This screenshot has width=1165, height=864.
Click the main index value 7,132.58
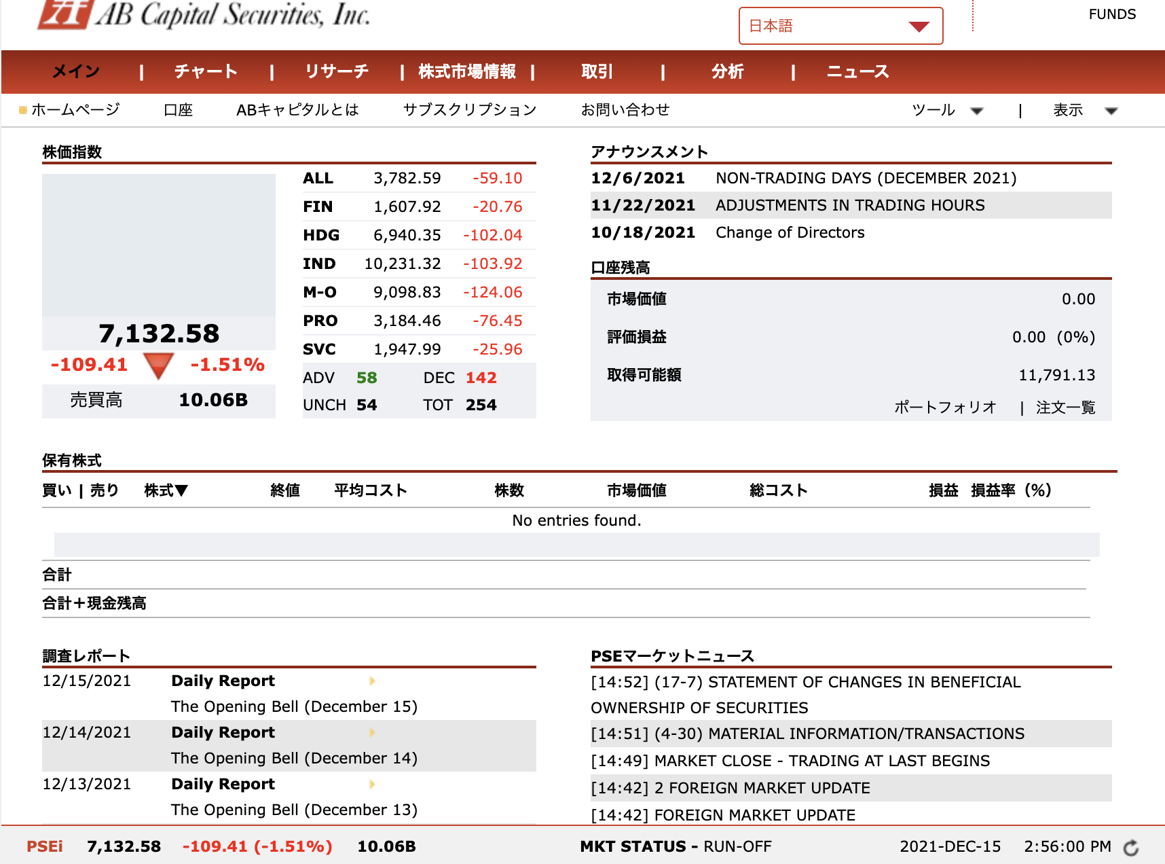click(159, 334)
